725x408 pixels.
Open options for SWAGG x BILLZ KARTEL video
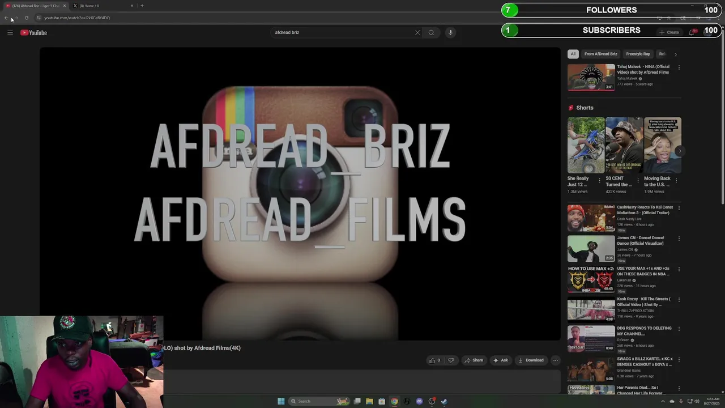[679, 360]
